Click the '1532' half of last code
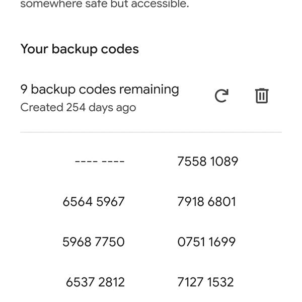This screenshot has width=302, height=302. [221, 282]
